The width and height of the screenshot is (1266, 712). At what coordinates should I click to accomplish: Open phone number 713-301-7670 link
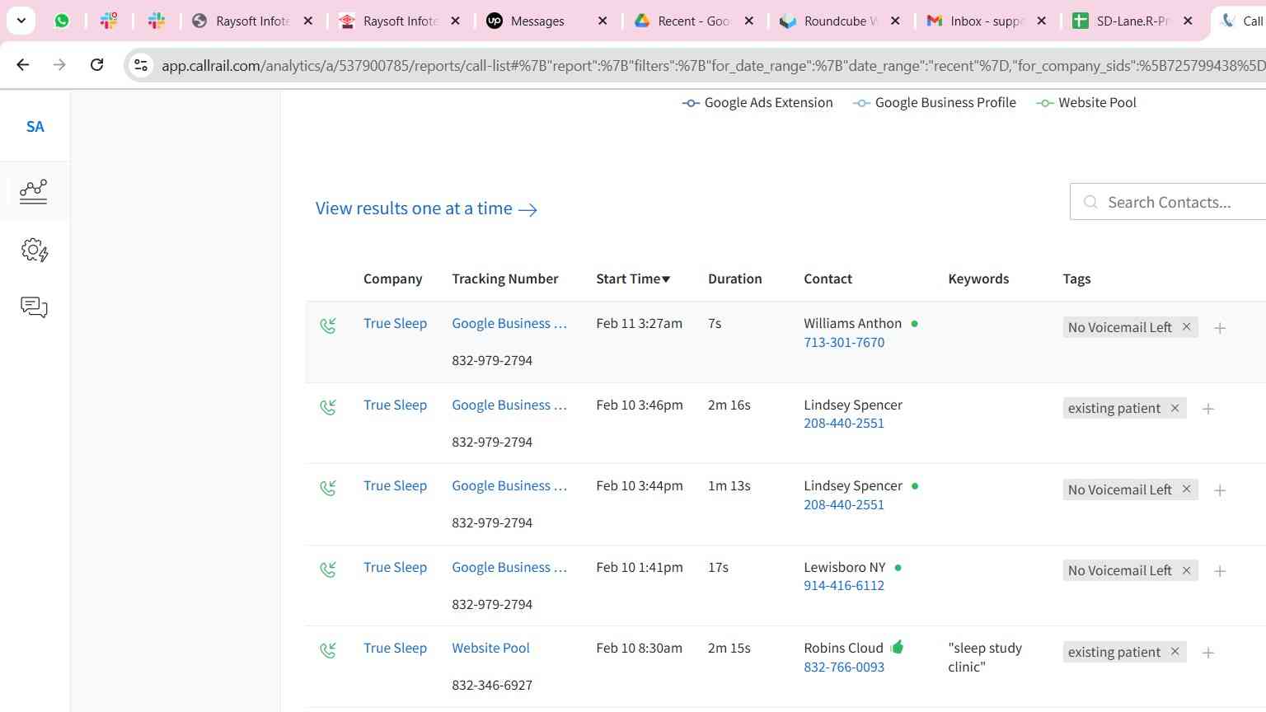844,343
